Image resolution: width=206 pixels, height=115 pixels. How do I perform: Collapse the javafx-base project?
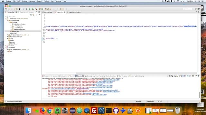(6, 19)
